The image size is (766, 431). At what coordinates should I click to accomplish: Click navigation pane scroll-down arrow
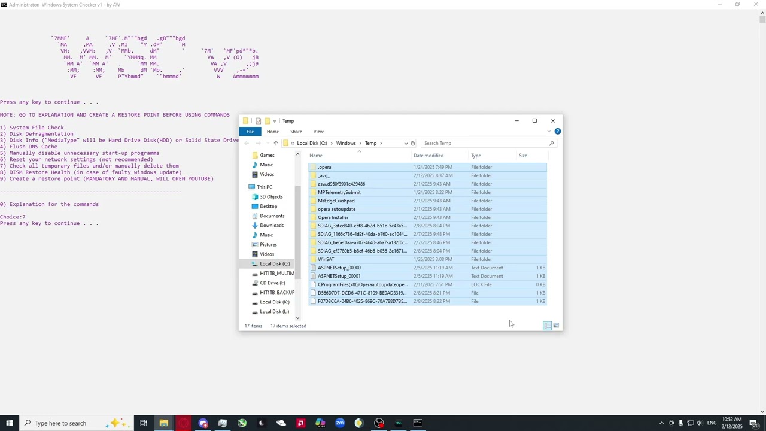297,318
